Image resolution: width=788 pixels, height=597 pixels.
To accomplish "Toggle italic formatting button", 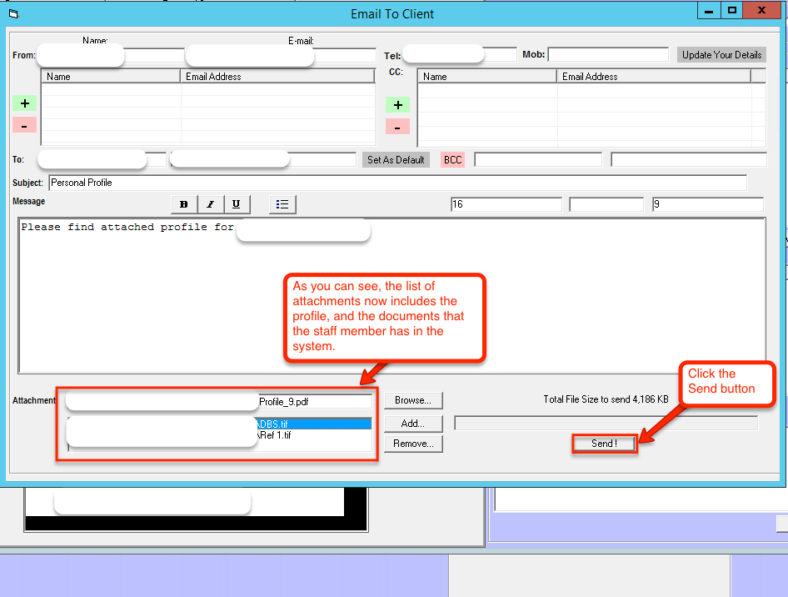I will point(210,204).
